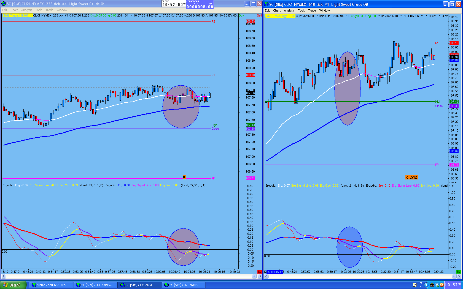The image size is (463, 289).
Task: Click the blue 106.87 price label on the 610 tick scale
Action: point(454,151)
